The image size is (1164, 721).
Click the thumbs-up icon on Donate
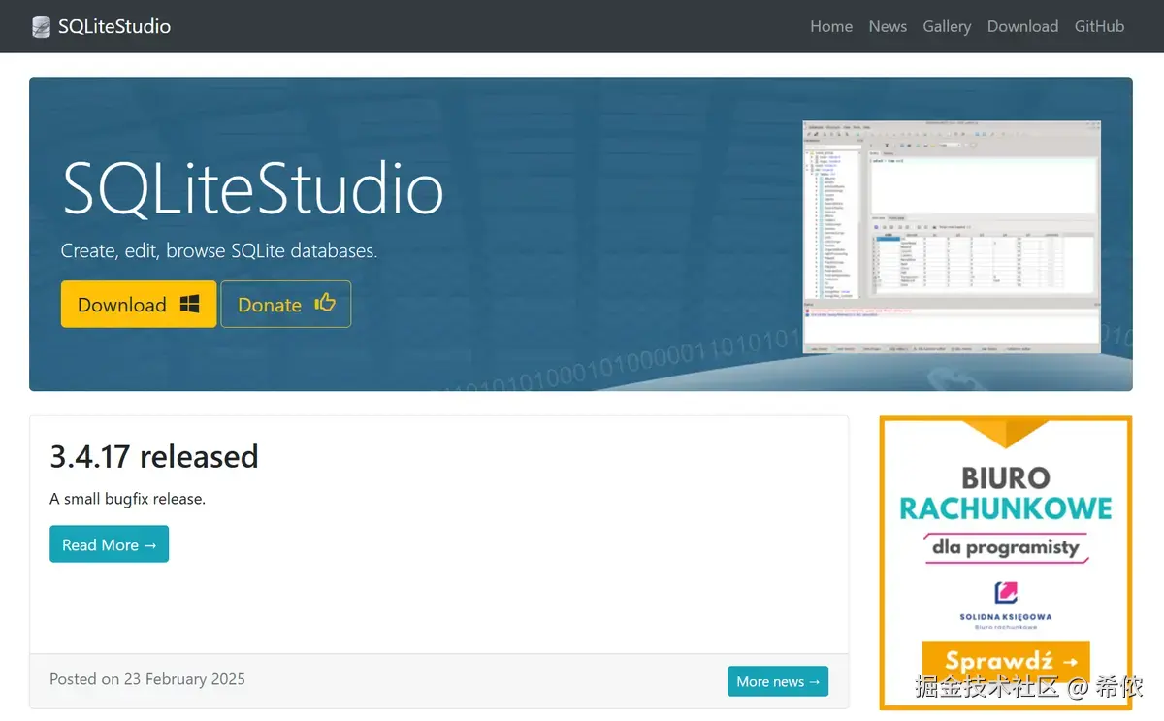(325, 303)
